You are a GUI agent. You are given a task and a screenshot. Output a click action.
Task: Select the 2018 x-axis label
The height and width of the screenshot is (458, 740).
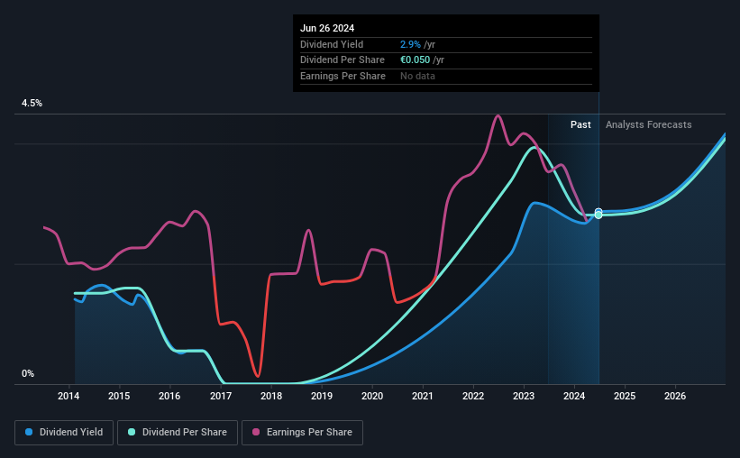coord(271,396)
